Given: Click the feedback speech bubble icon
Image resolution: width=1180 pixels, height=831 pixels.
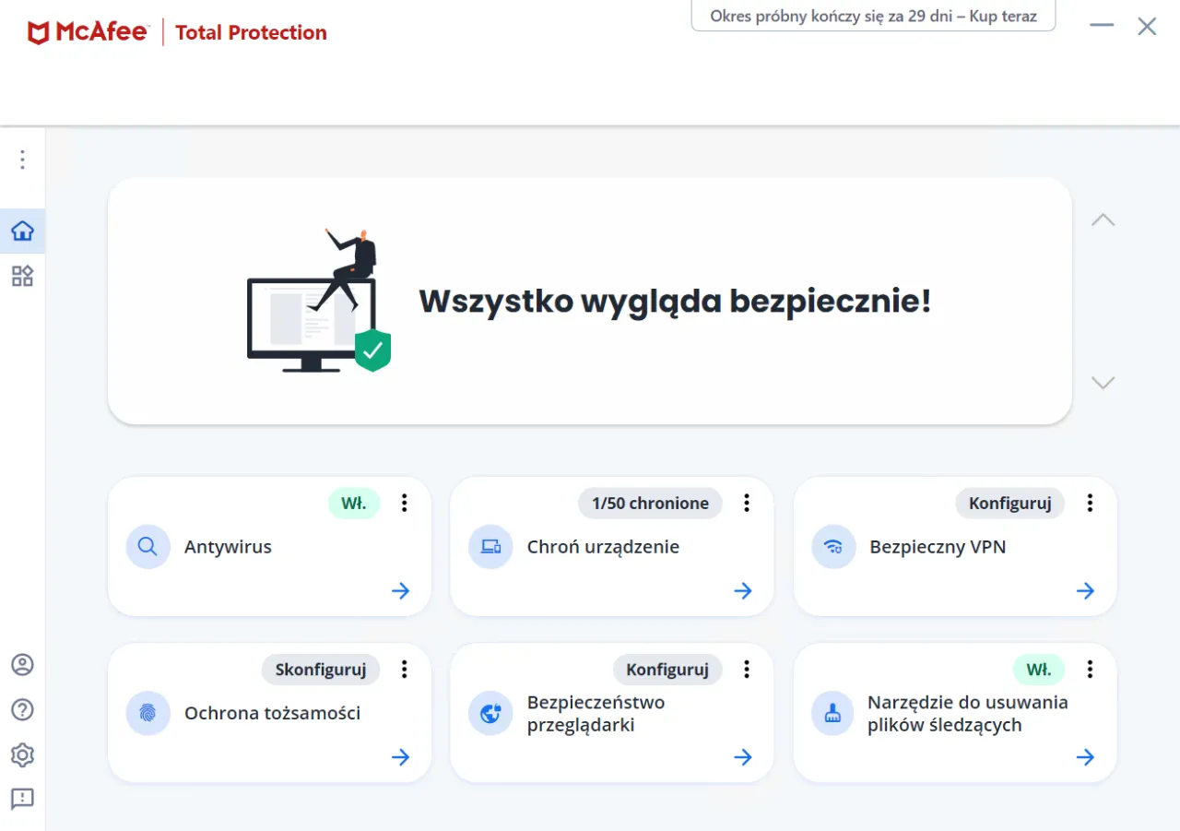Looking at the screenshot, I should click(x=22, y=799).
